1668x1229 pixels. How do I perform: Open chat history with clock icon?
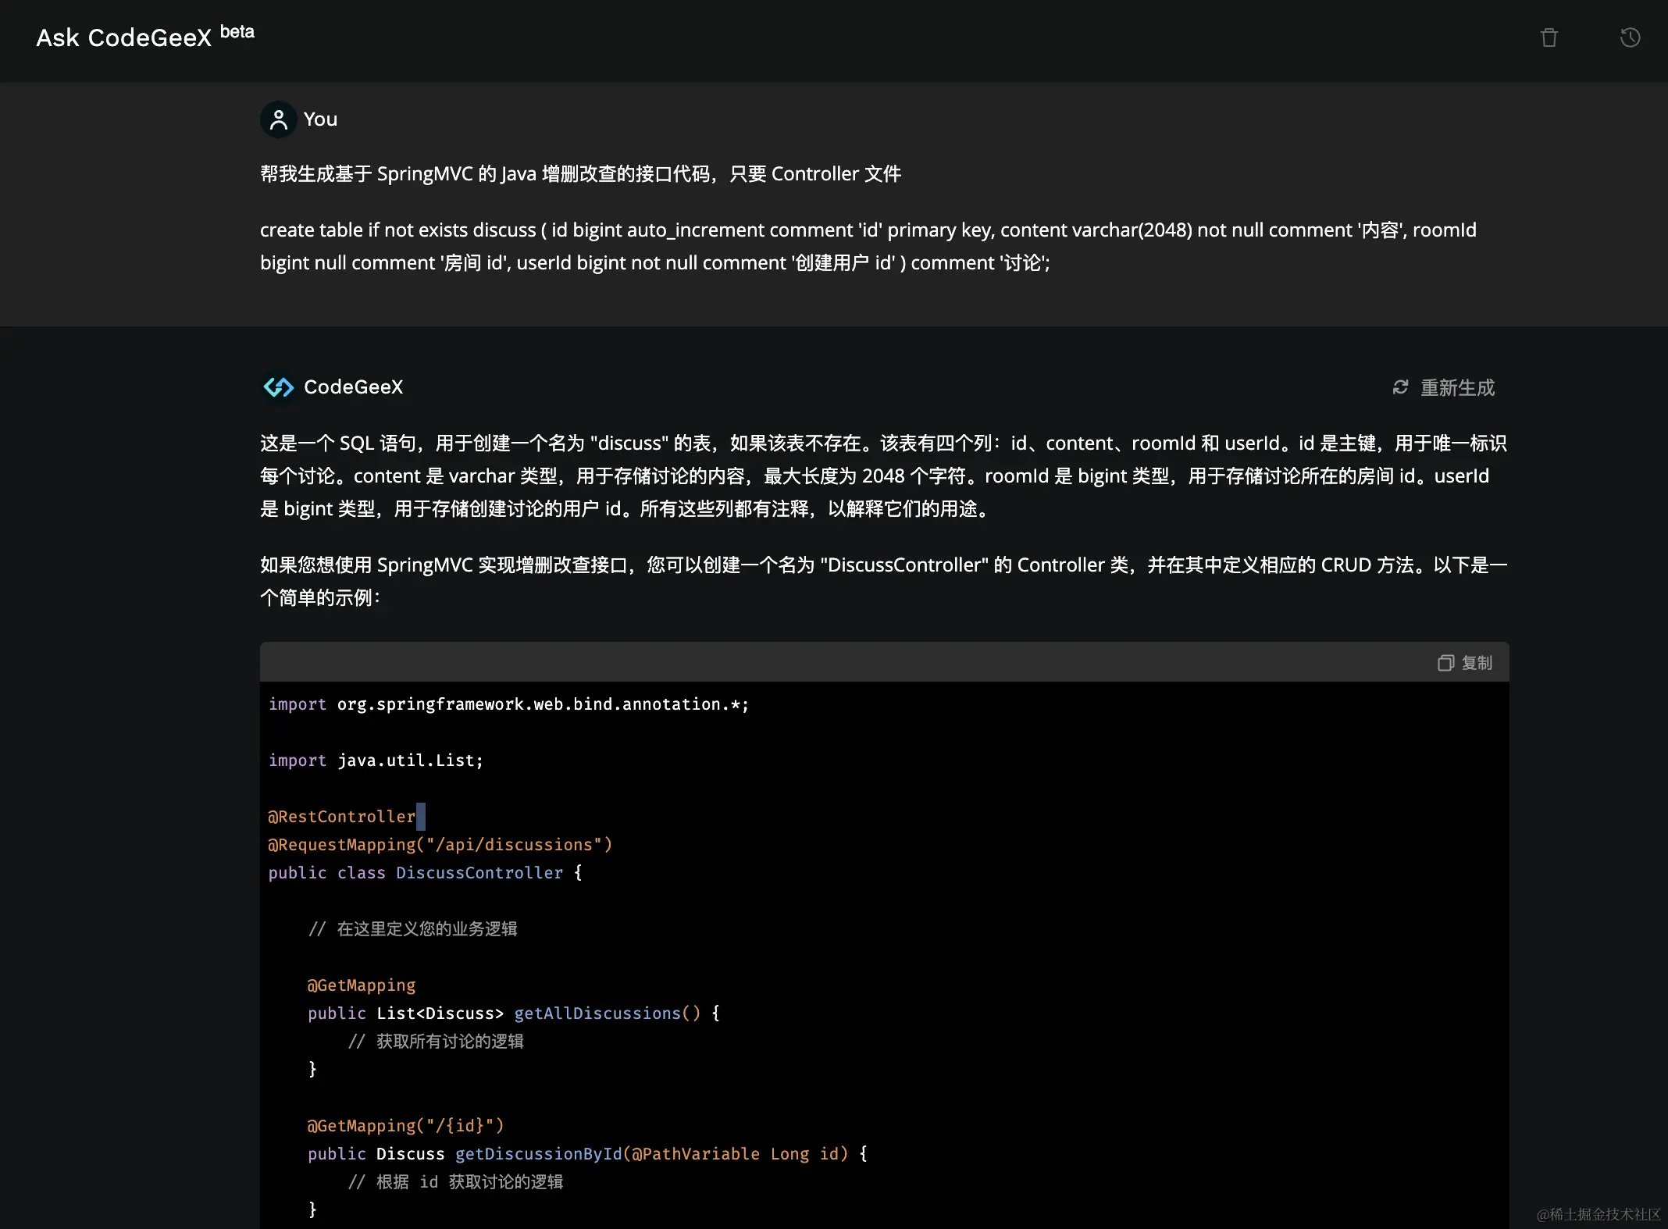click(x=1631, y=37)
